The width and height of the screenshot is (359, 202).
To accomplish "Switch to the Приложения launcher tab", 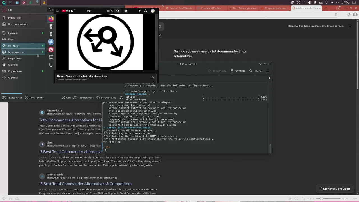I will tap(12, 98).
